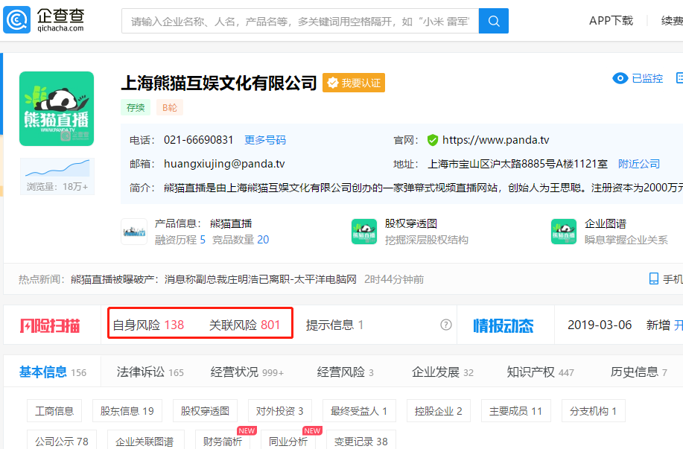Viewport: 683px width, 449px height.
Task: Open the APP下载 menu item
Action: (x=611, y=21)
